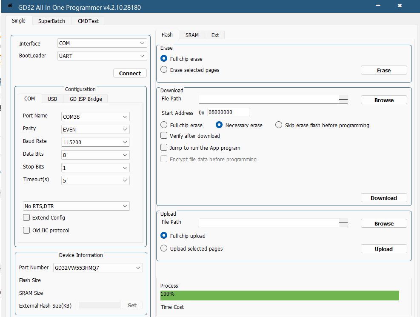Switch to GD ISP Bridge tab

(86, 99)
